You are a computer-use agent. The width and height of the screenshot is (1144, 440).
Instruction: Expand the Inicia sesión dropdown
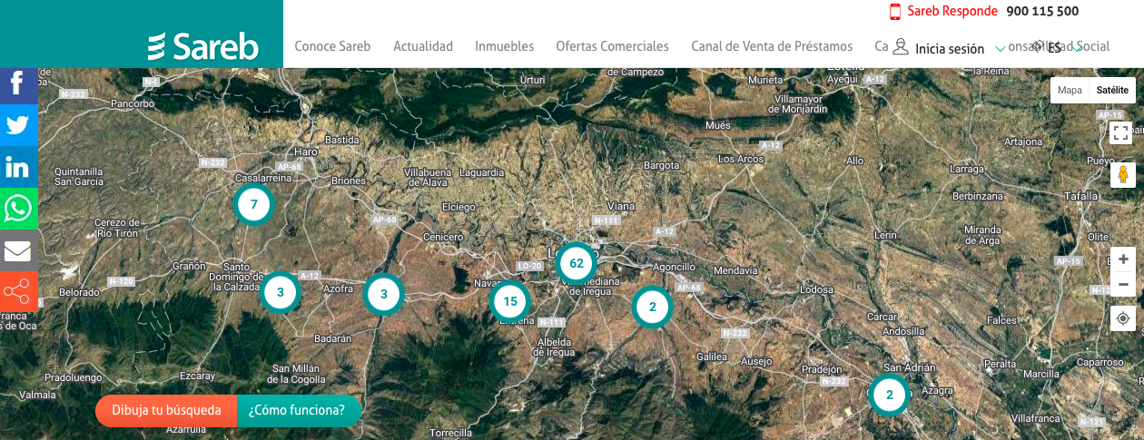(x=950, y=49)
